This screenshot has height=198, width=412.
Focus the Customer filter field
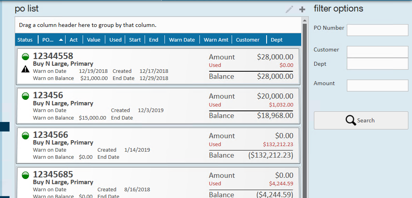pos(377,52)
